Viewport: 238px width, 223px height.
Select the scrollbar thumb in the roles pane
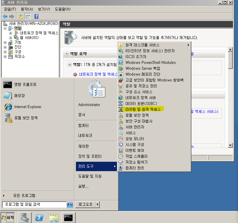point(230,61)
